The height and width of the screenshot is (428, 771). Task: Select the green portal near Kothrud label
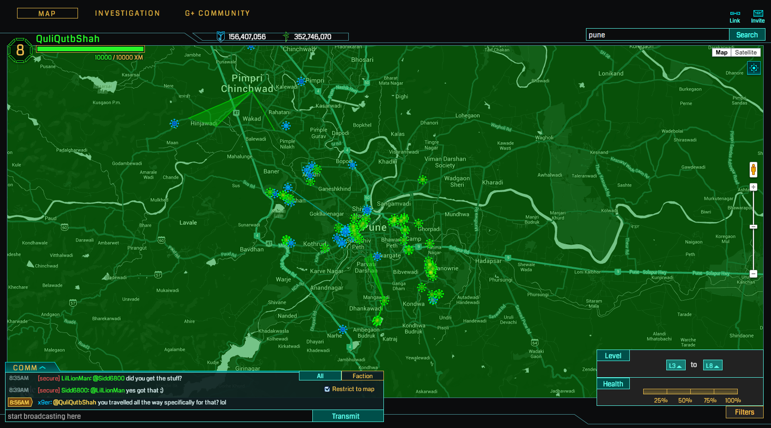point(325,249)
